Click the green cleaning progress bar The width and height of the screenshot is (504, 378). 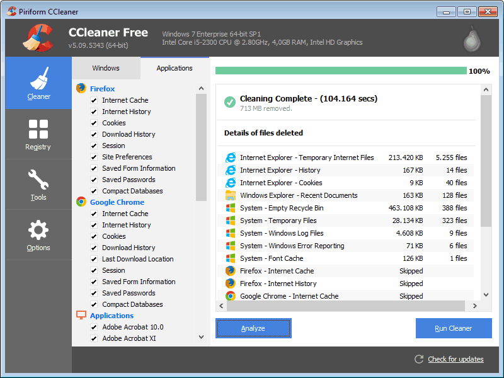pos(341,71)
